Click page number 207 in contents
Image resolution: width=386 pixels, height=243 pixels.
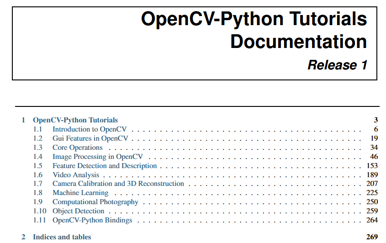(372, 184)
